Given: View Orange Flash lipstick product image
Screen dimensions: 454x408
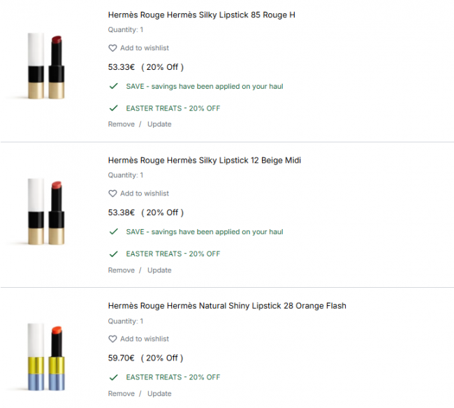Looking at the screenshot, I should coord(45,357).
